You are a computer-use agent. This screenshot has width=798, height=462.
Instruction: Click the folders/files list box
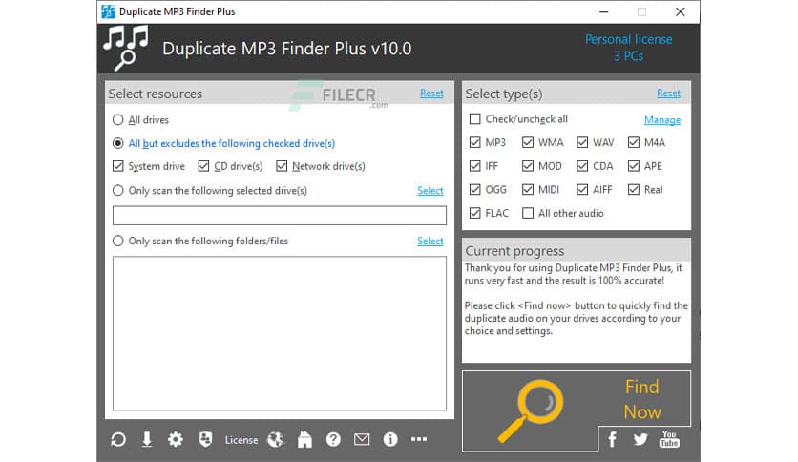coord(280,333)
